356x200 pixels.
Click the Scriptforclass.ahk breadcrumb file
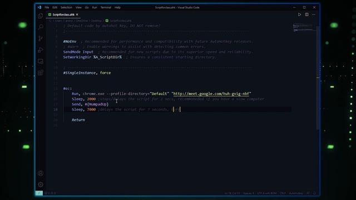tap(118, 21)
